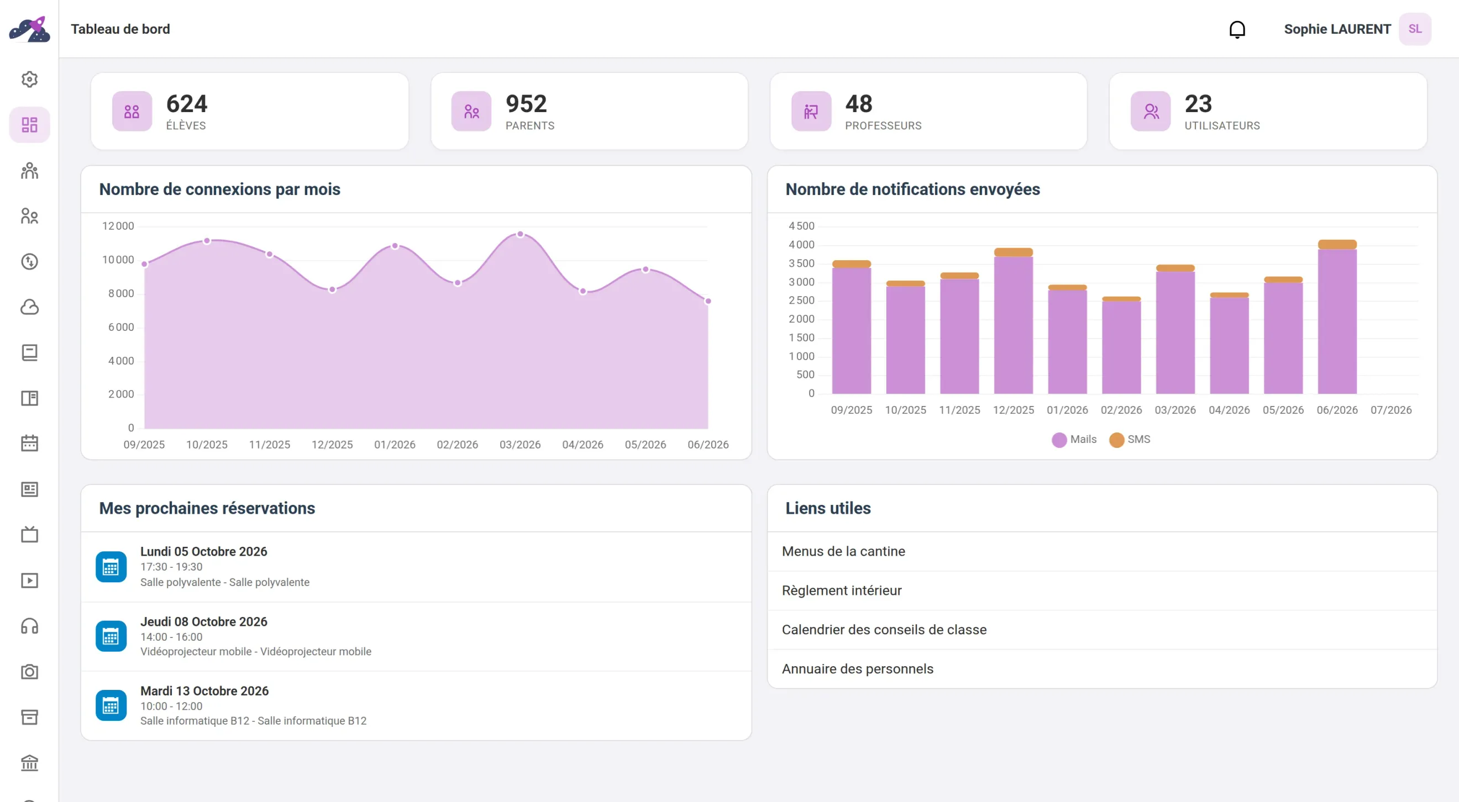This screenshot has width=1459, height=802.
Task: Open the newspaper icon in sidebar
Action: (29, 489)
